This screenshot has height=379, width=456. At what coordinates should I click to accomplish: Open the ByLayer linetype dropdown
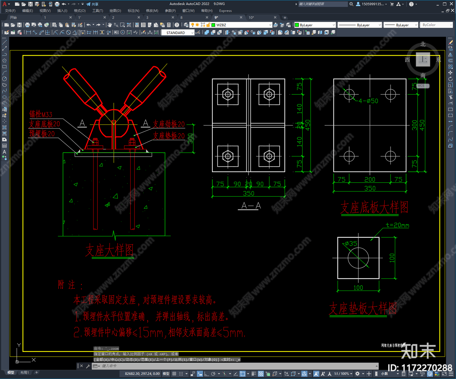click(x=379, y=25)
